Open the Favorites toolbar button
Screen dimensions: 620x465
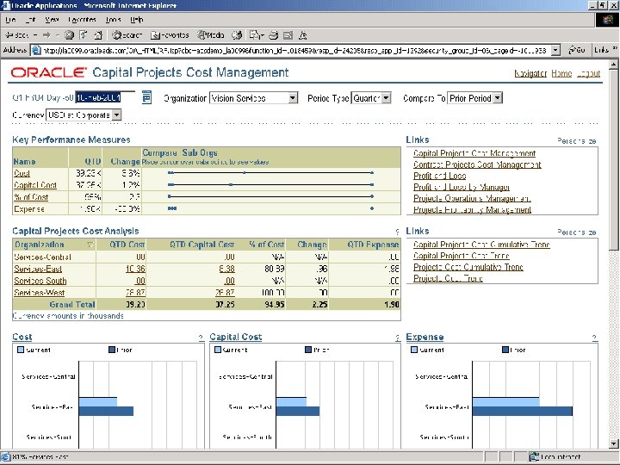click(x=170, y=35)
